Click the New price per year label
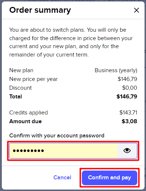The height and width of the screenshot is (191, 146). (x=33, y=79)
